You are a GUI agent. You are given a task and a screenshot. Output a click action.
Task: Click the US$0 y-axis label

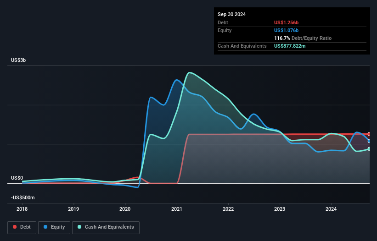click(17, 178)
